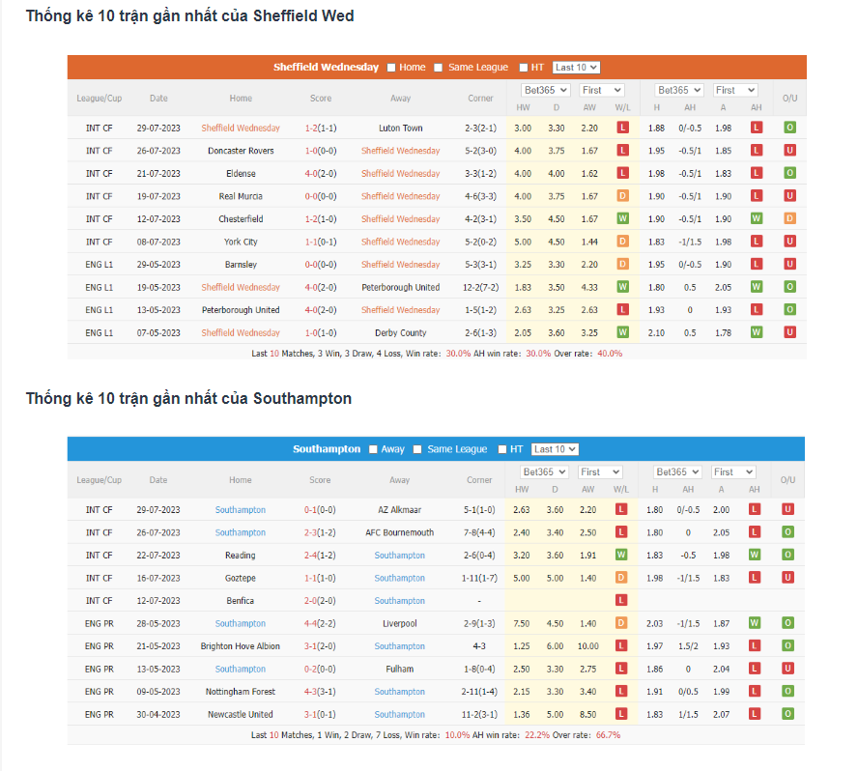Open First dropdown above AH column, Southampton table

pos(736,471)
